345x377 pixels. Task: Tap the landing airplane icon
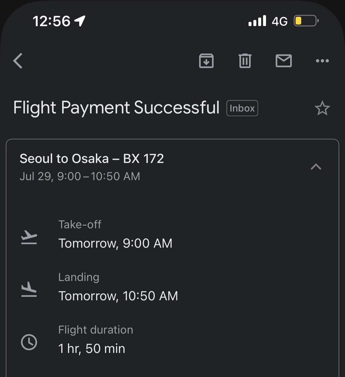click(29, 289)
